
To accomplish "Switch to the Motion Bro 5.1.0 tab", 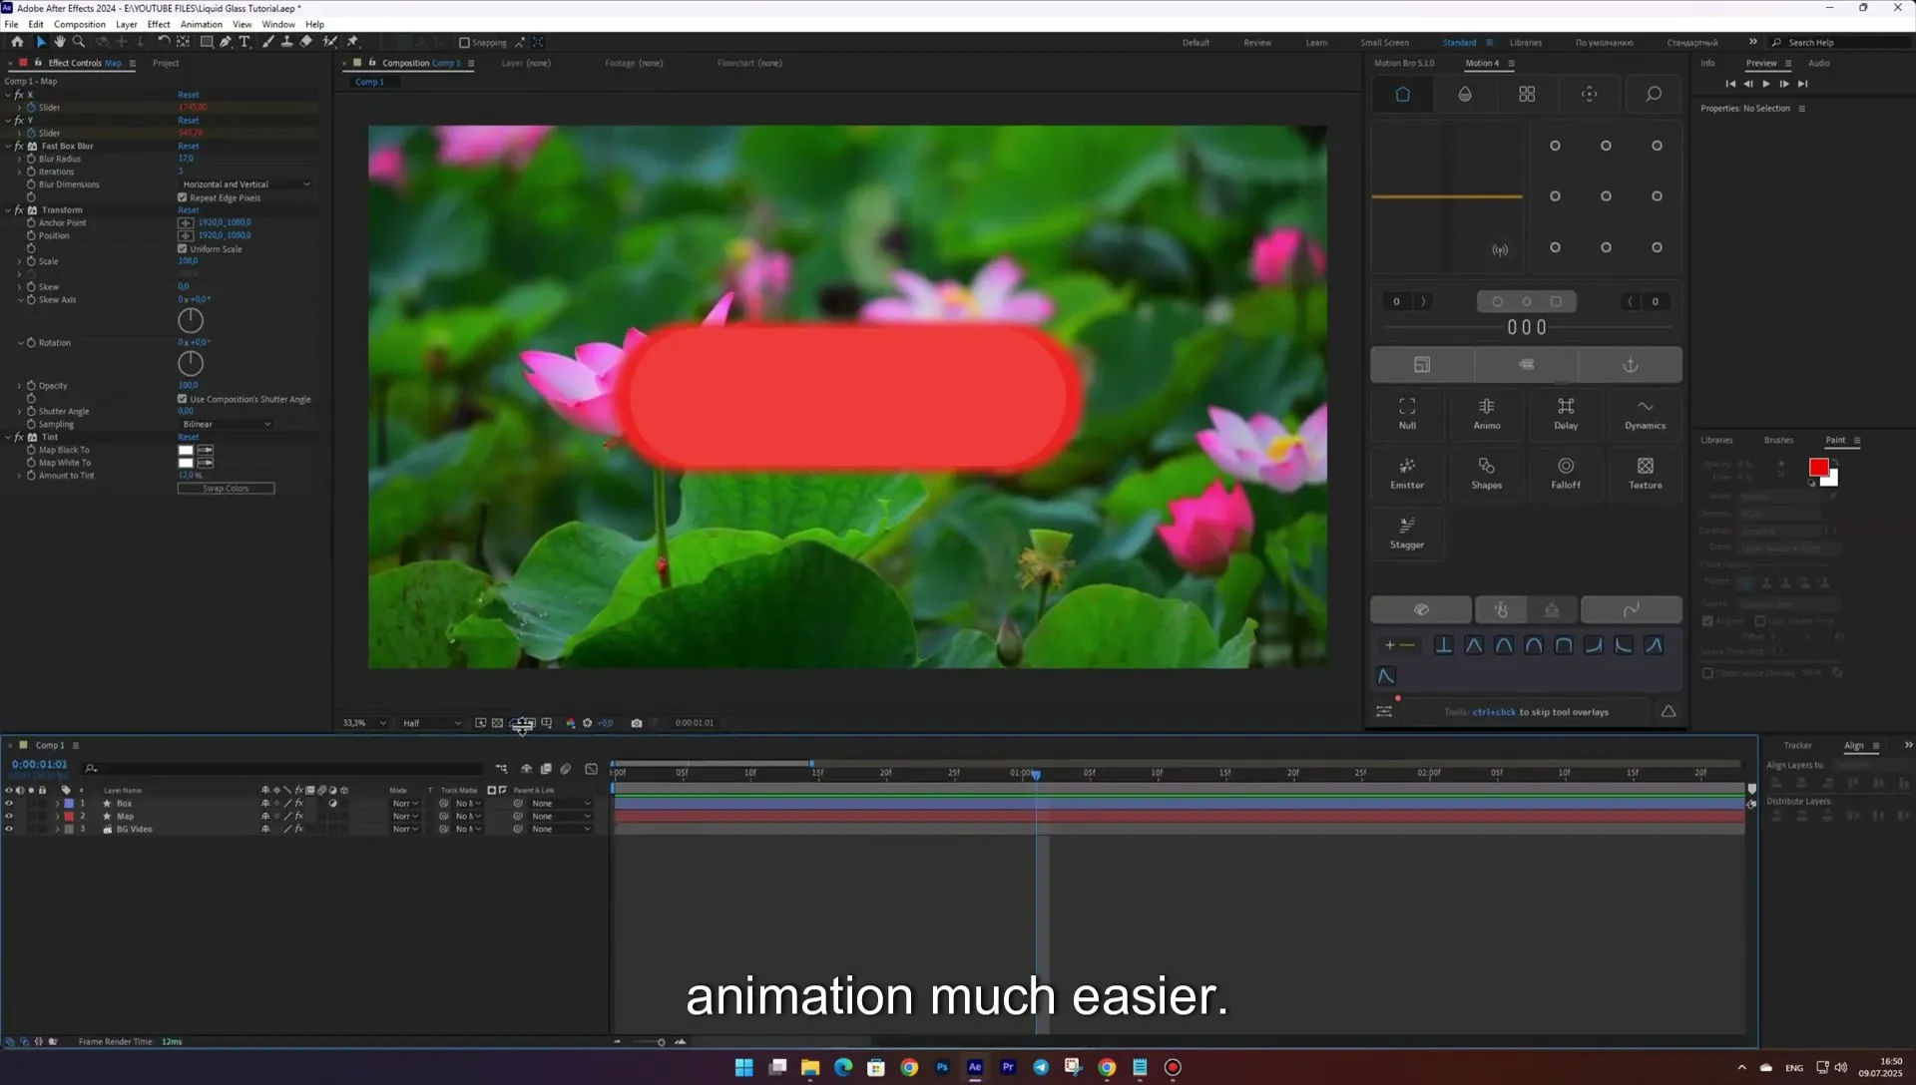I will pos(1404,63).
